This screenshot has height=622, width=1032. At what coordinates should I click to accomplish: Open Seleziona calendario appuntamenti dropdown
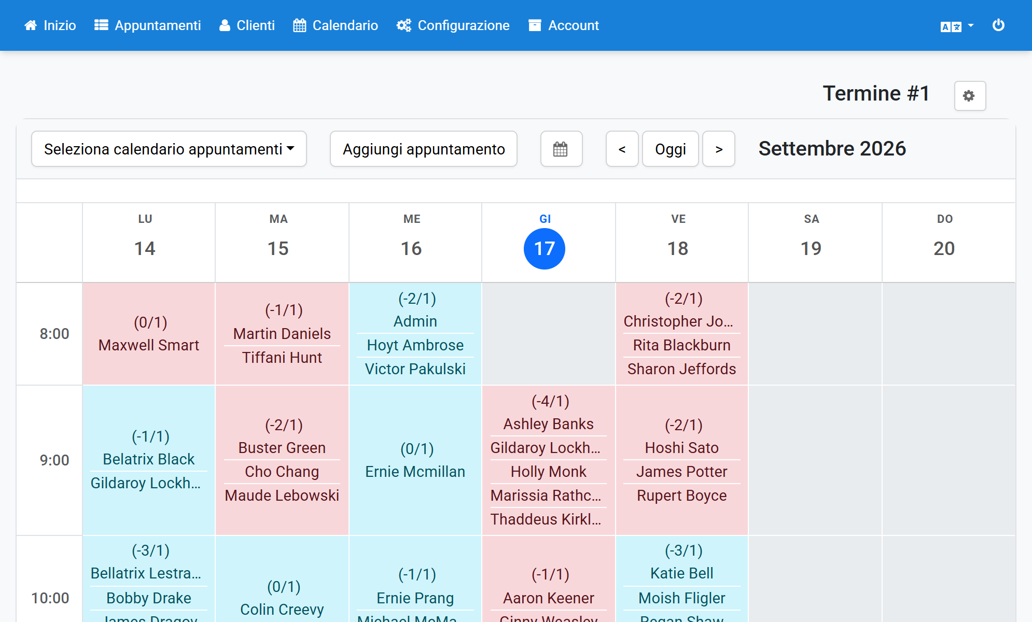169,149
